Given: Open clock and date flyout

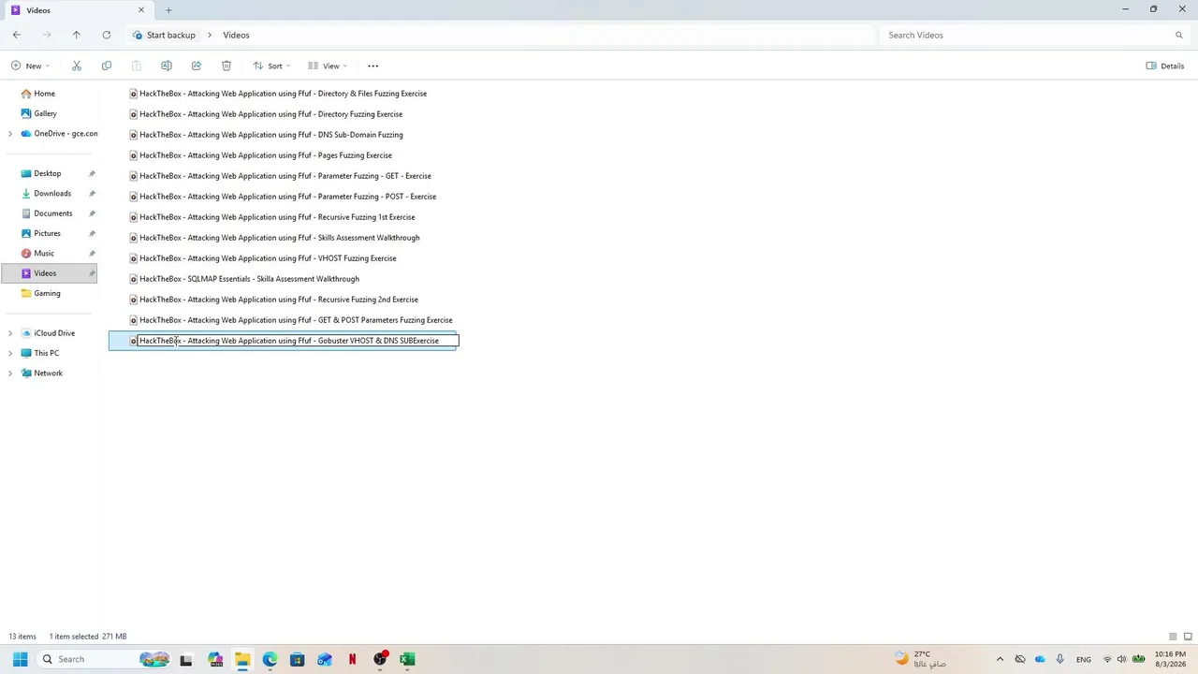Looking at the screenshot, I should pyautogui.click(x=1170, y=659).
